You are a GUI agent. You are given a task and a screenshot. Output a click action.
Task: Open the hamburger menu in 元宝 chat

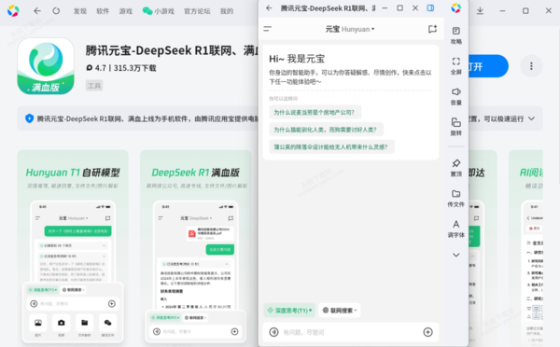tap(268, 29)
